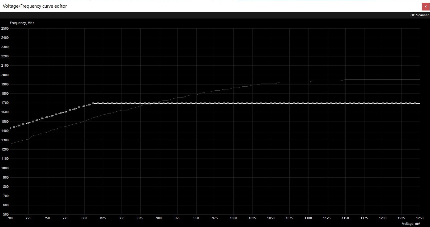The height and width of the screenshot is (227, 430).
Task: Click the 2000 label on the frequency axis
Action: tap(5, 75)
